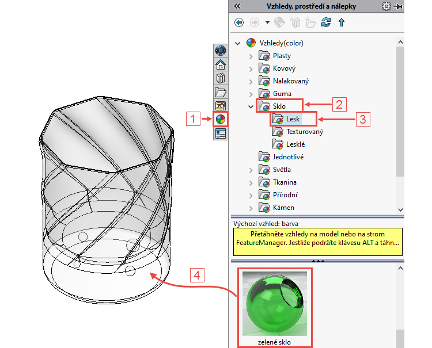This screenshot has height=348, width=432.
Task: Click the create new folder icon
Action: [x=310, y=22]
